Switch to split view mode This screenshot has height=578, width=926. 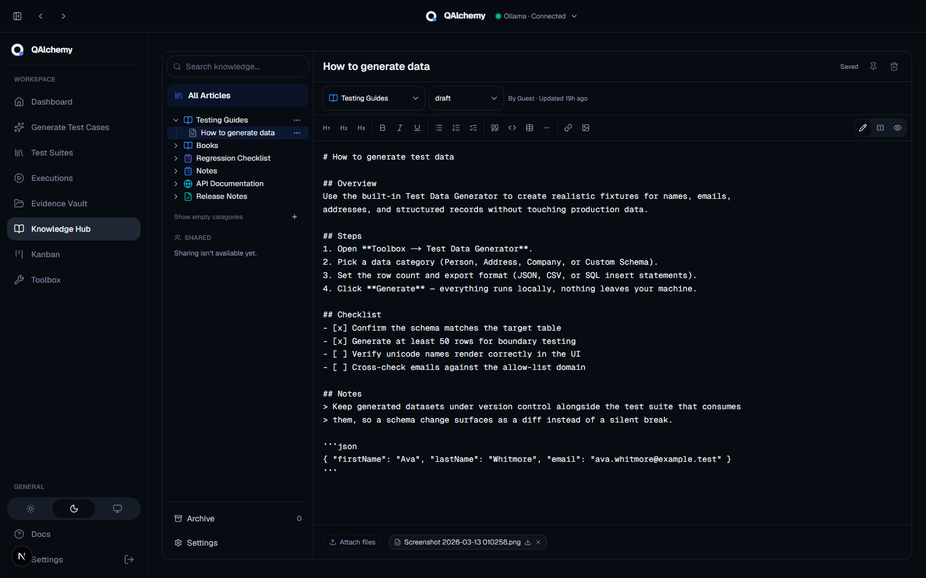[880, 128]
